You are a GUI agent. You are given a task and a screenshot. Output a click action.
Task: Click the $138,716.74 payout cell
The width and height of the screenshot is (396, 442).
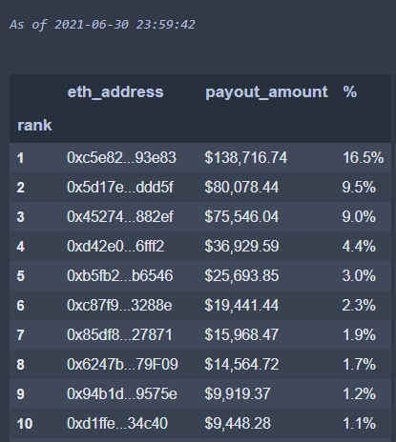pyautogui.click(x=246, y=158)
